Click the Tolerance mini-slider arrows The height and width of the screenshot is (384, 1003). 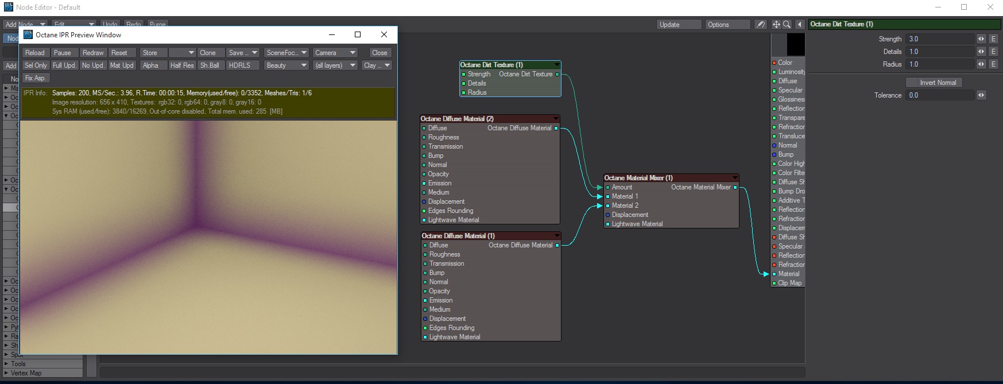tap(981, 95)
